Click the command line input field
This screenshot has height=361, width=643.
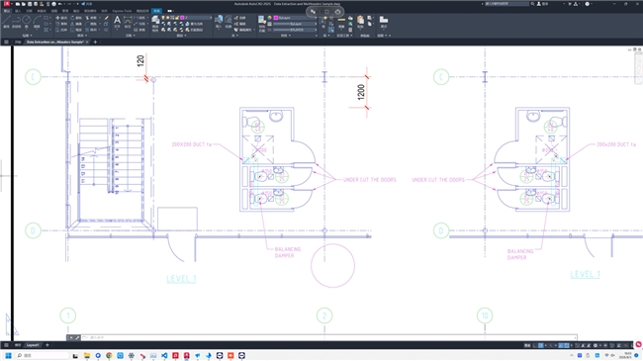pyautogui.click(x=328, y=337)
